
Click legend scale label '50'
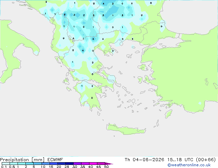tap(106, 167)
